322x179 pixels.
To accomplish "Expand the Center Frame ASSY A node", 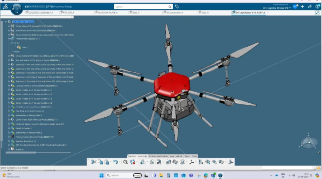I will (9, 120).
